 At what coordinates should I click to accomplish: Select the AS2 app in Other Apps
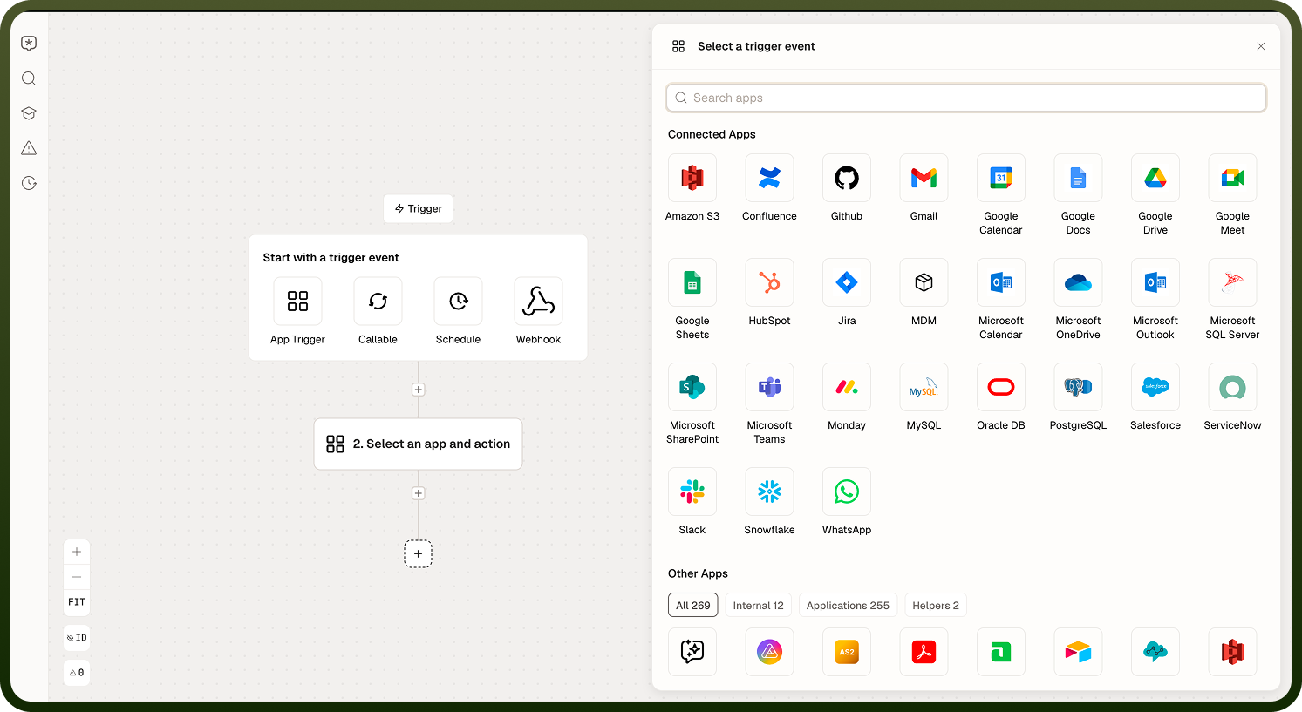click(847, 652)
